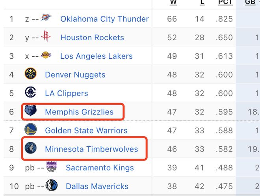The height and width of the screenshot is (196, 260).
Task: Click the Sacramento Kings logo
Action: pos(52,166)
